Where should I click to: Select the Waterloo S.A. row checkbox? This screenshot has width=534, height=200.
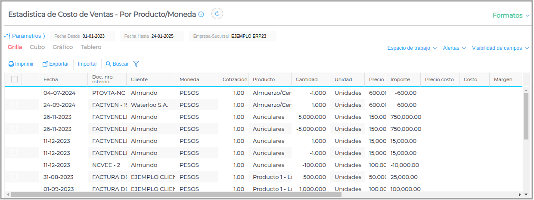coord(14,105)
